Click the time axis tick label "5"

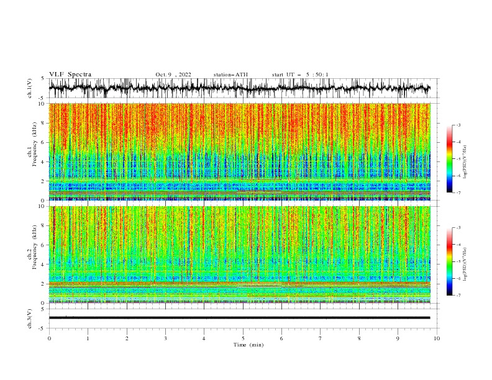pos(243,338)
